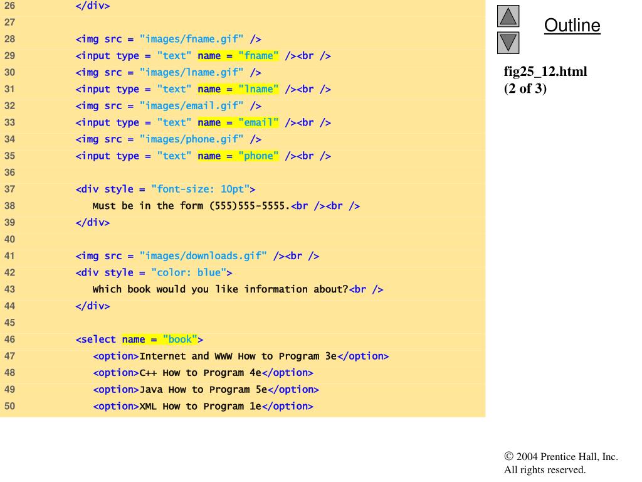Click 'images/phone.gif' code on line 34
This screenshot has width=642, height=482.
(x=168, y=139)
